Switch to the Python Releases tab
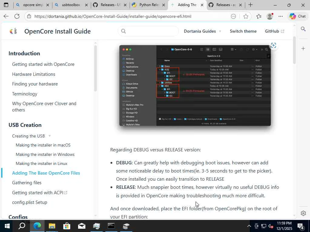Screen dimensions: 310x232 coord(149,5)
